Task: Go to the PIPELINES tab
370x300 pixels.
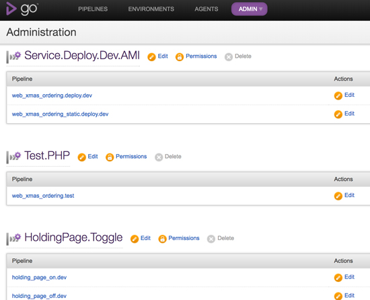Action: [93, 9]
